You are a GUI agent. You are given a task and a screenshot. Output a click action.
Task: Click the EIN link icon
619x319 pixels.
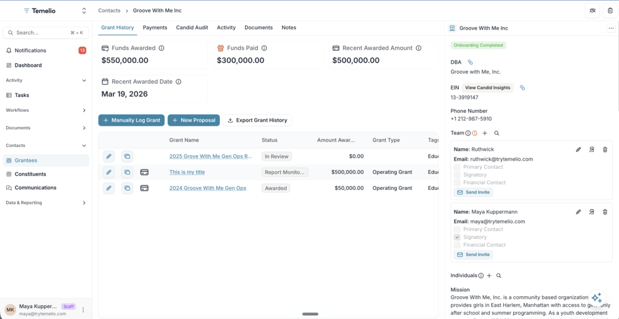[x=522, y=88]
